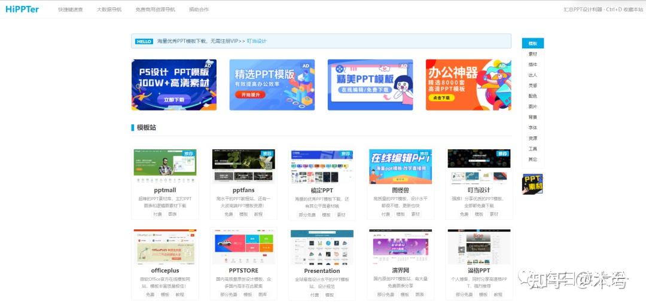Click the 部分免费 tag under 稿定PPT
The image size is (646, 307).
click(307, 214)
